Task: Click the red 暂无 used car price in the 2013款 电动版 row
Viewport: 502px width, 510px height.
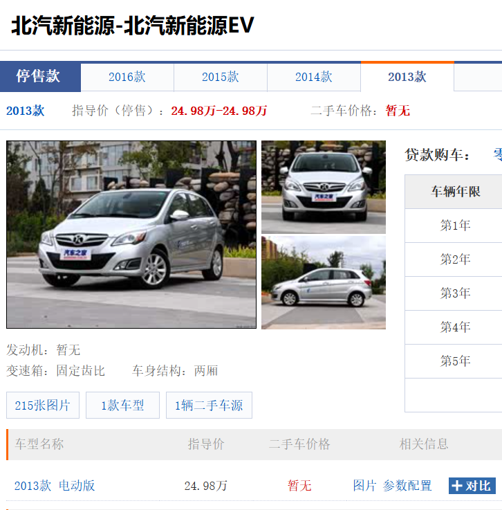Action: click(x=299, y=486)
